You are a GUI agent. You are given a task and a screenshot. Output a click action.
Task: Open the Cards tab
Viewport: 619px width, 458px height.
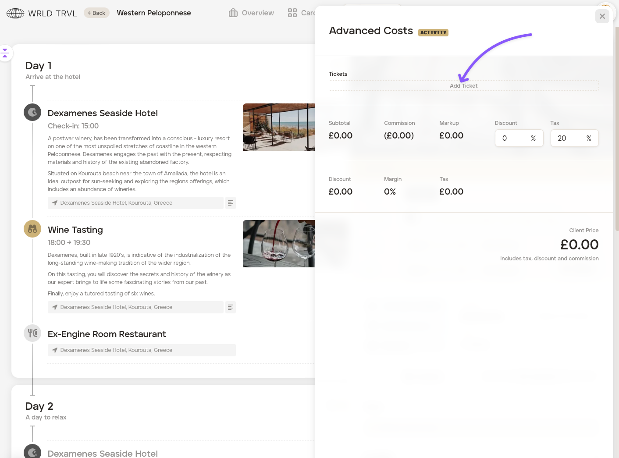pyautogui.click(x=301, y=13)
